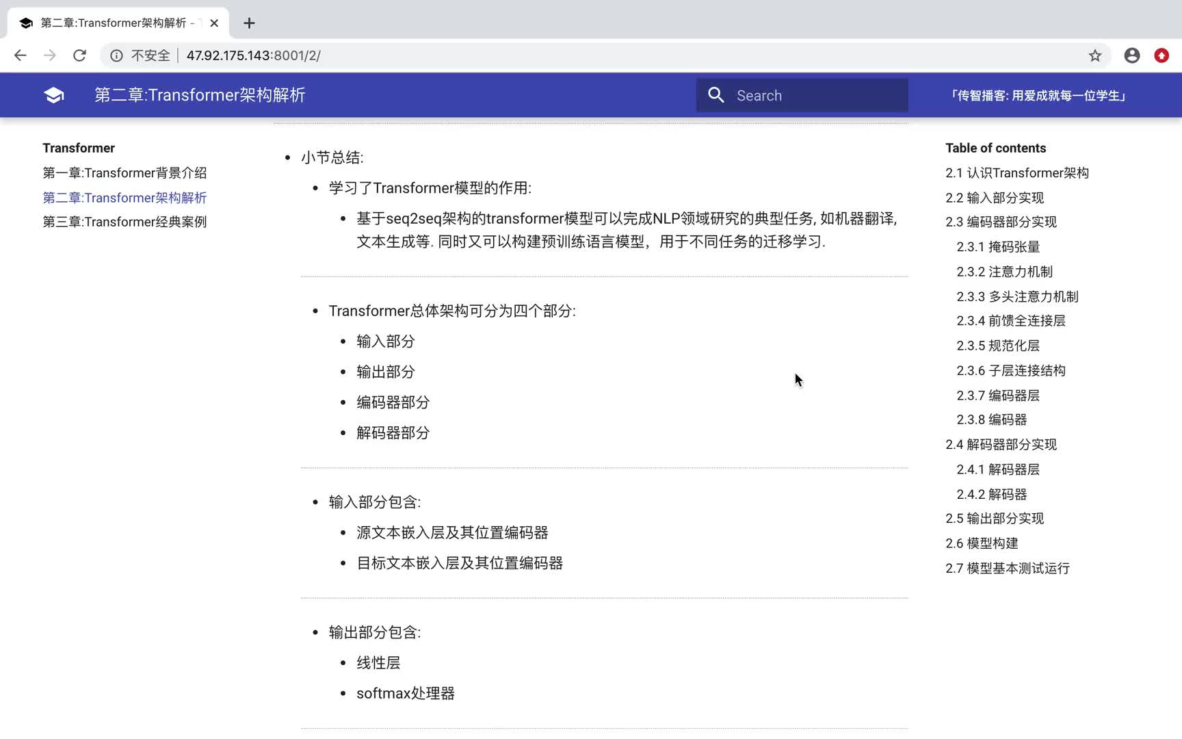Click the 解码器部分 list item
Screen dimensions: 1182x739
[393, 433]
